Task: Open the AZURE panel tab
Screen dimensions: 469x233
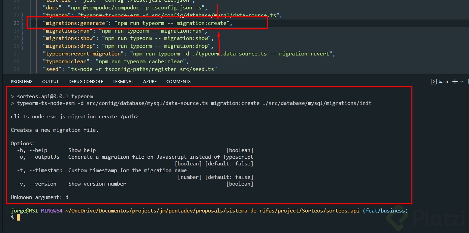Action: (150, 81)
